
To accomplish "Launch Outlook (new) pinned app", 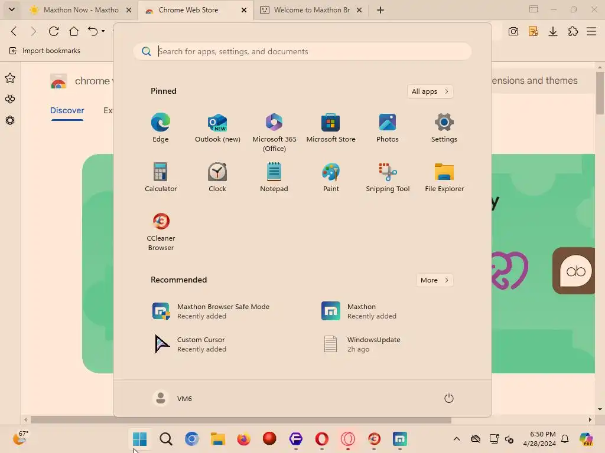I will 217,128.
